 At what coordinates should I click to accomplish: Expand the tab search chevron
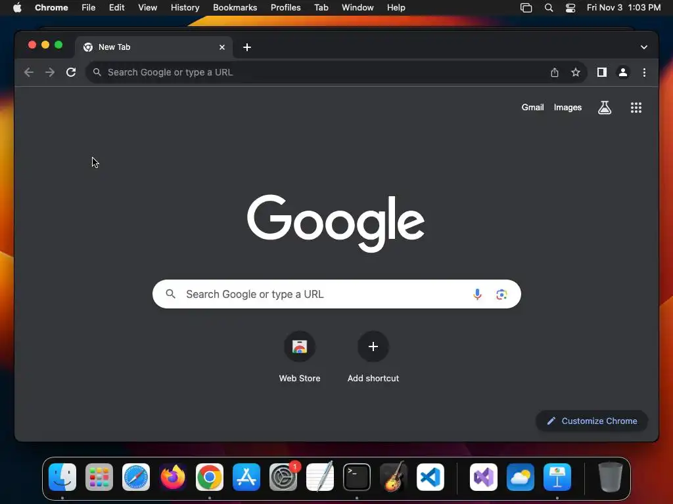[644, 47]
